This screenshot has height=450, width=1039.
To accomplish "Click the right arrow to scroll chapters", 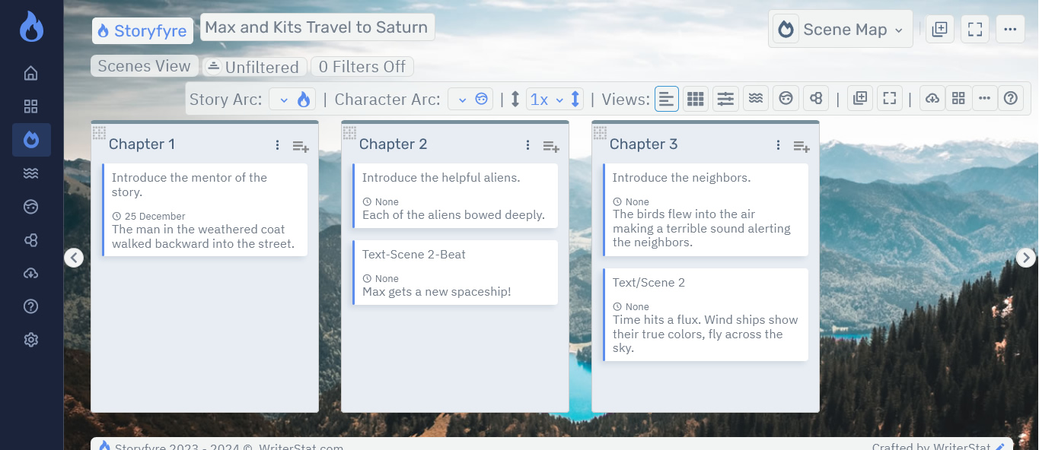I will pyautogui.click(x=1025, y=257).
